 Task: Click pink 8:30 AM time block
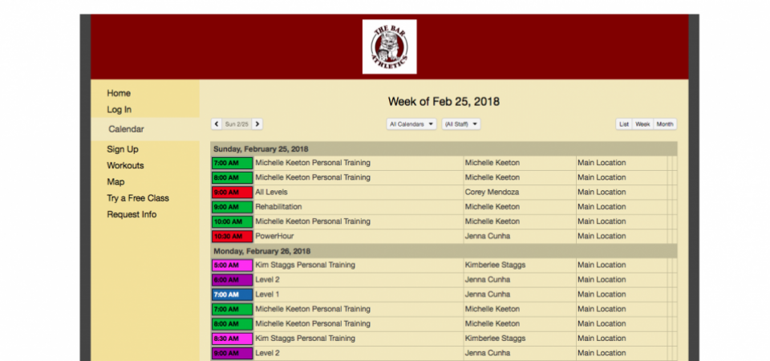(233, 339)
